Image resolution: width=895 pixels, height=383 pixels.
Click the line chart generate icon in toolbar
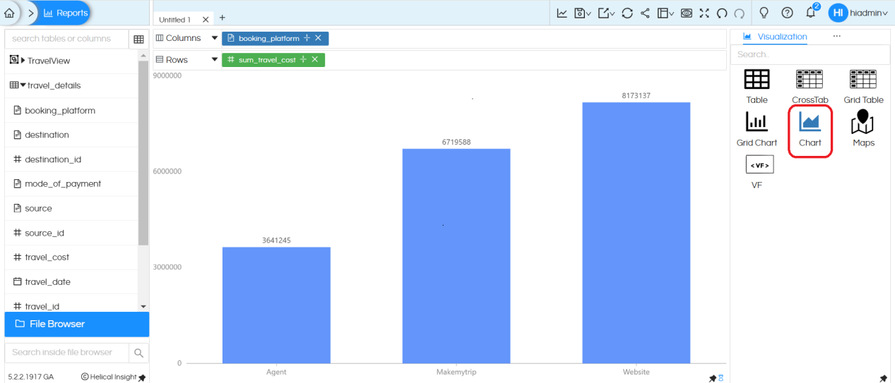562,13
